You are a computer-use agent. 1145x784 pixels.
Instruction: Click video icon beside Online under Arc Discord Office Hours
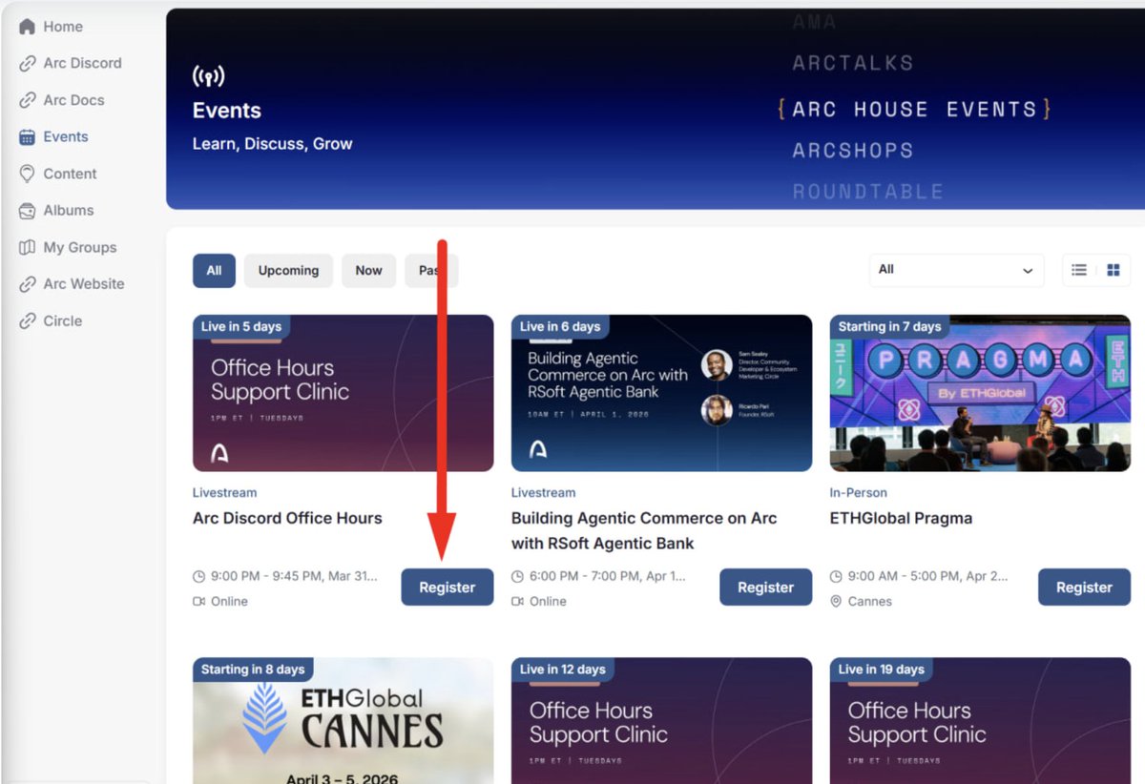[x=199, y=602]
